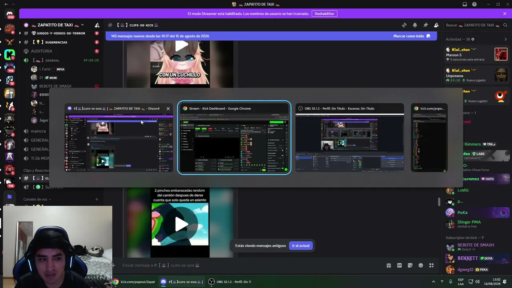Viewport: 512px width, 288px height.
Task: Open the green Kick server icon
Action: pos(10,54)
